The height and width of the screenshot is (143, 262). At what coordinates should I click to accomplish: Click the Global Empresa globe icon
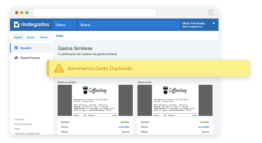16,58
